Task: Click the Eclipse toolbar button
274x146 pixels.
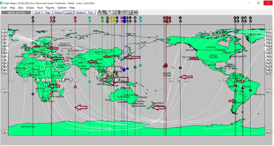Action: click(58, 12)
